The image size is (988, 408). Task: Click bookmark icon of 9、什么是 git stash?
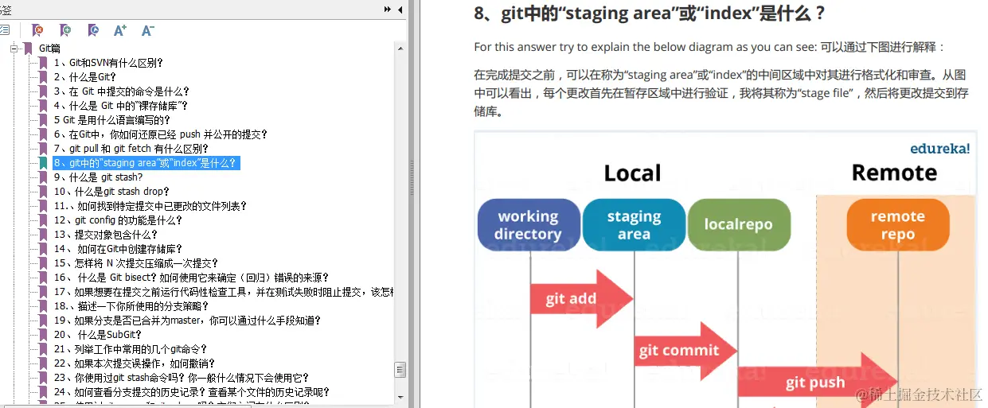click(43, 177)
